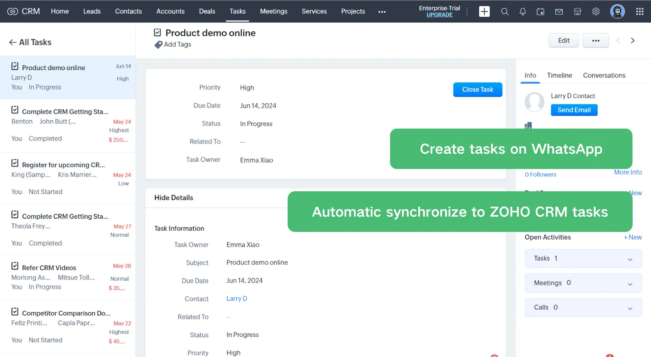Open the notifications bell
The width and height of the screenshot is (651, 357).
523,11
